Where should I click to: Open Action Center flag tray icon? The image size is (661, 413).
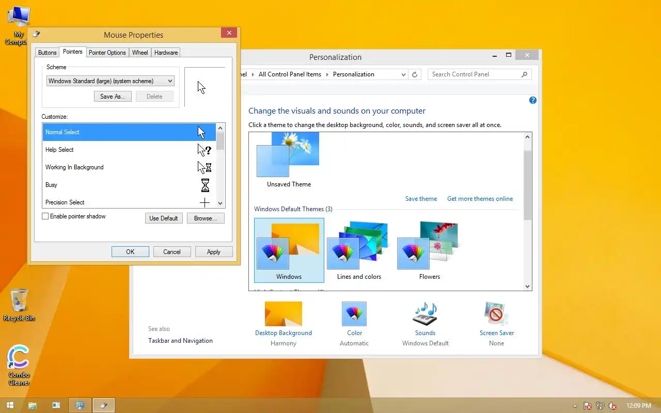click(x=587, y=406)
